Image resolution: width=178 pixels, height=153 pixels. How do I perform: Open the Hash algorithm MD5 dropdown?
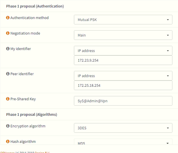point(123,142)
